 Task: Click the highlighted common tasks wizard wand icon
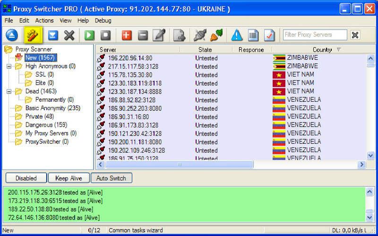pyautogui.click(x=33, y=35)
